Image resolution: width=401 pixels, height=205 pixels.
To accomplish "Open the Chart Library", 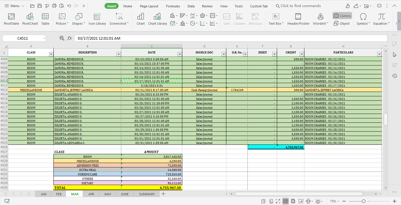I will 157,19.
